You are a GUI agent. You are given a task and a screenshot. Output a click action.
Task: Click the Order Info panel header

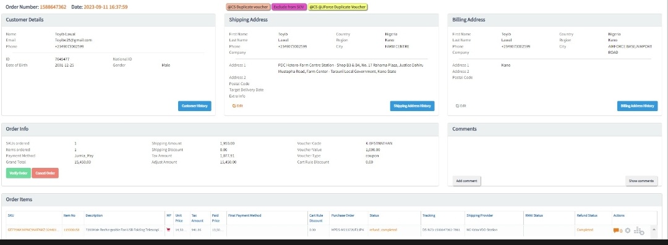click(220, 129)
